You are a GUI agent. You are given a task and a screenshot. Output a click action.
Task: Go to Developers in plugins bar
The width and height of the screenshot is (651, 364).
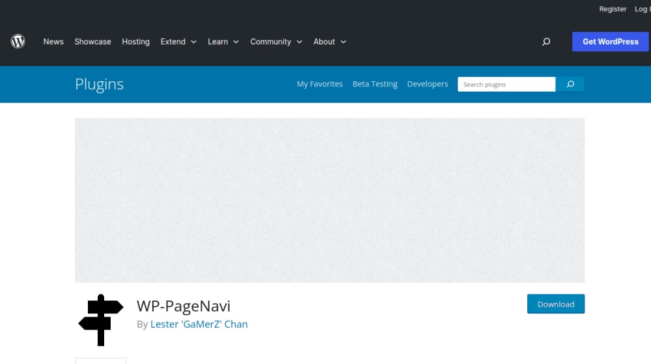(428, 84)
